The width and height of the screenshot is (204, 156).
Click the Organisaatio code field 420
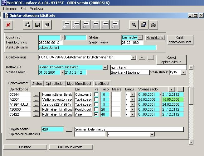click(x=53, y=129)
